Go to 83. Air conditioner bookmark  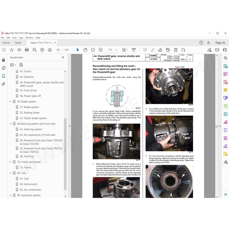30,190
